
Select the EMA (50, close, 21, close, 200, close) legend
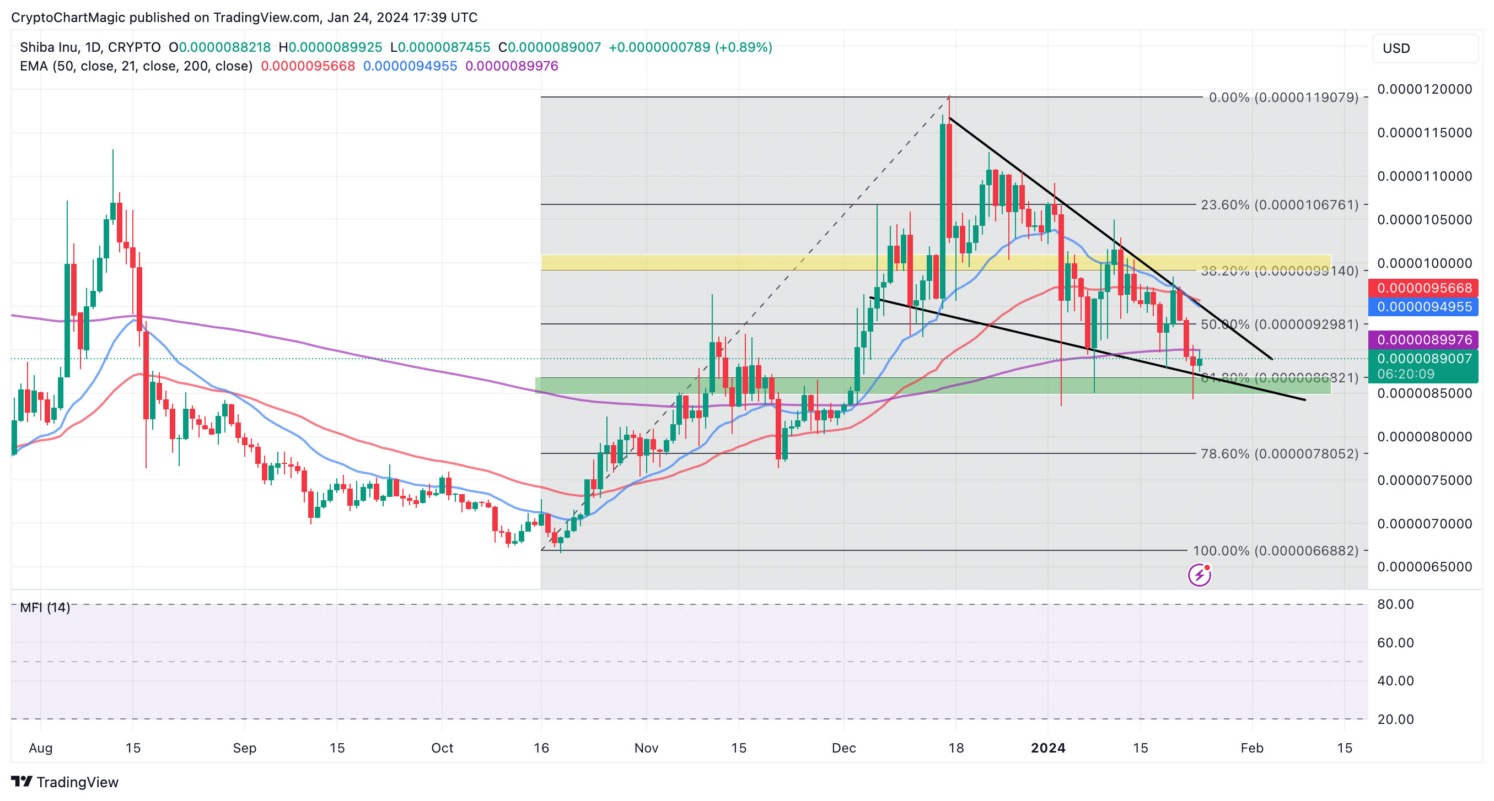[x=136, y=66]
